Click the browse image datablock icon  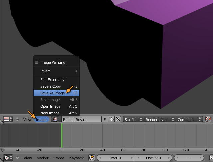click(x=55, y=119)
